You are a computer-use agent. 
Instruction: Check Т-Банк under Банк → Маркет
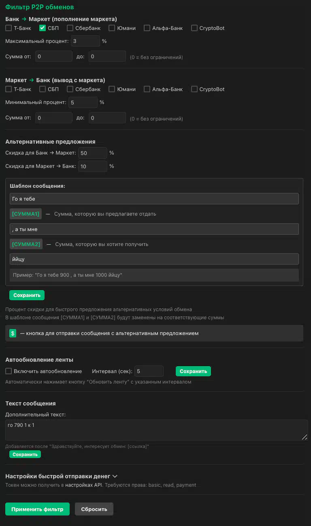(x=9, y=28)
